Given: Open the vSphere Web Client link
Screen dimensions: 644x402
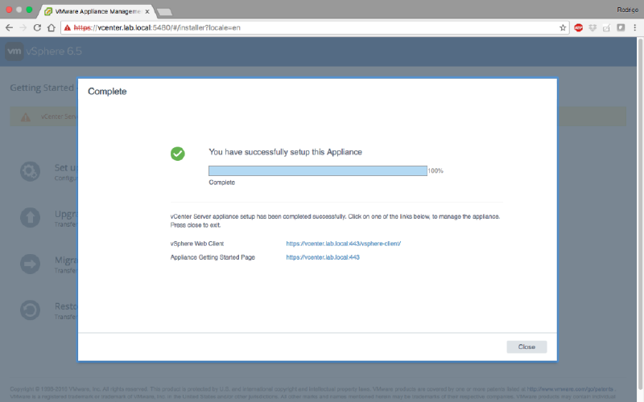Looking at the screenshot, I should click(343, 243).
